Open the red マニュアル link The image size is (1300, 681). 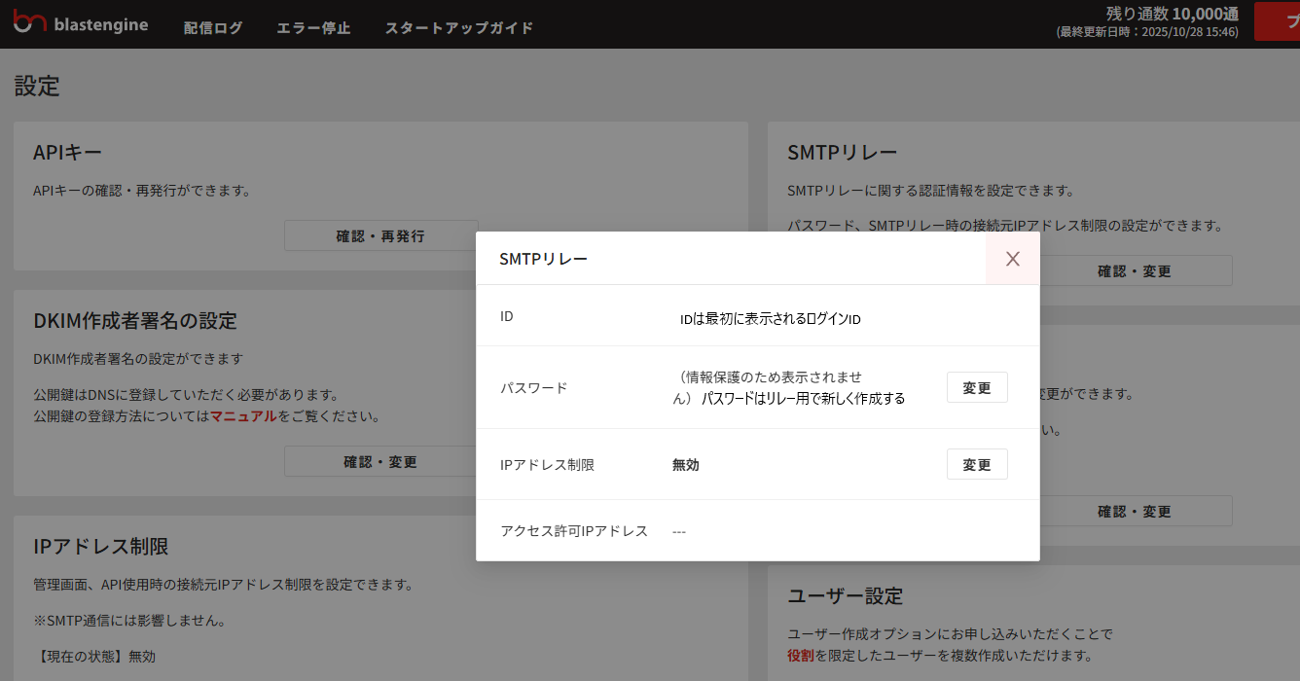tap(243, 416)
